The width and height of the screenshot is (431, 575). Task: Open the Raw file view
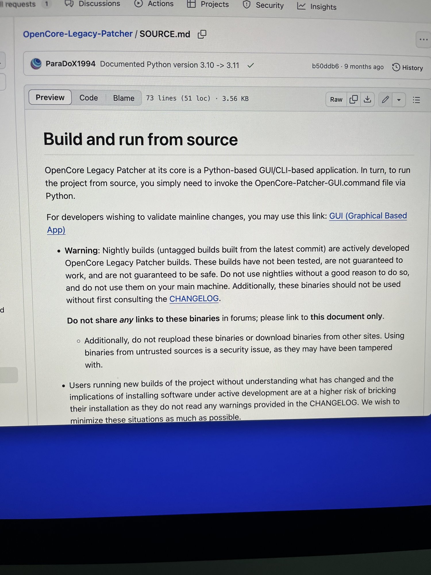(336, 99)
